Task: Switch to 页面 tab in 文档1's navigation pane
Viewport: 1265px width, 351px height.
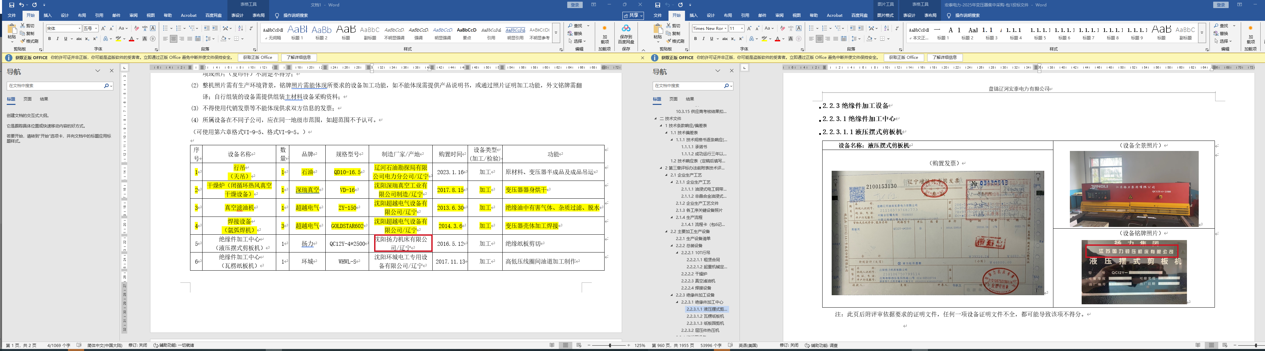Action: [28, 99]
